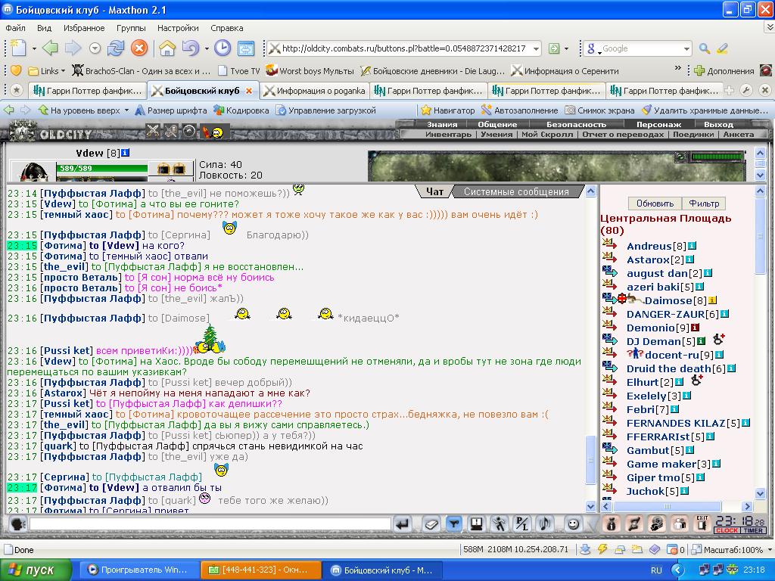Click the Фильтр button

[704, 203]
